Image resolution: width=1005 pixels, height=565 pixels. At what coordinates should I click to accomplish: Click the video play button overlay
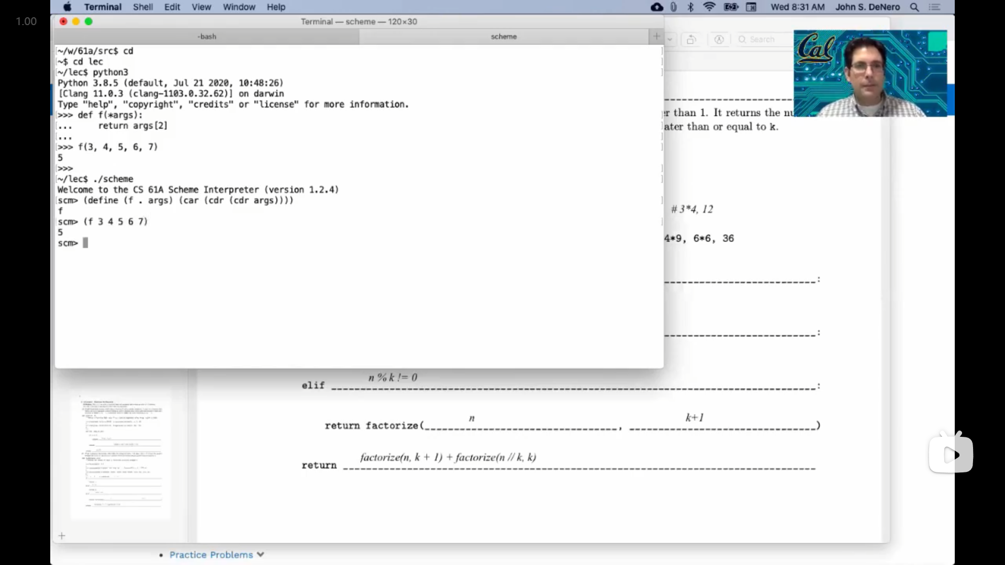tap(951, 454)
